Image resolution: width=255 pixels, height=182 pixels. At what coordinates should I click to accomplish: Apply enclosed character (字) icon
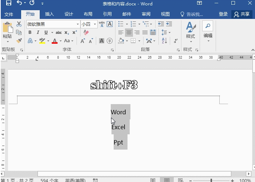(110, 41)
